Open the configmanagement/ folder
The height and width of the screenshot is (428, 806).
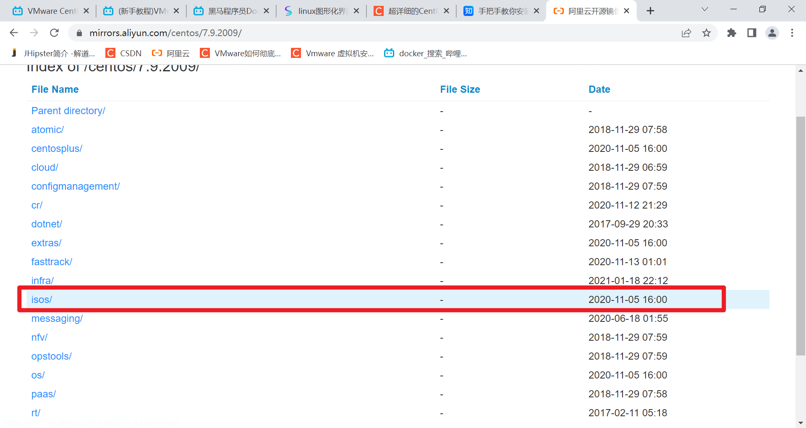76,186
